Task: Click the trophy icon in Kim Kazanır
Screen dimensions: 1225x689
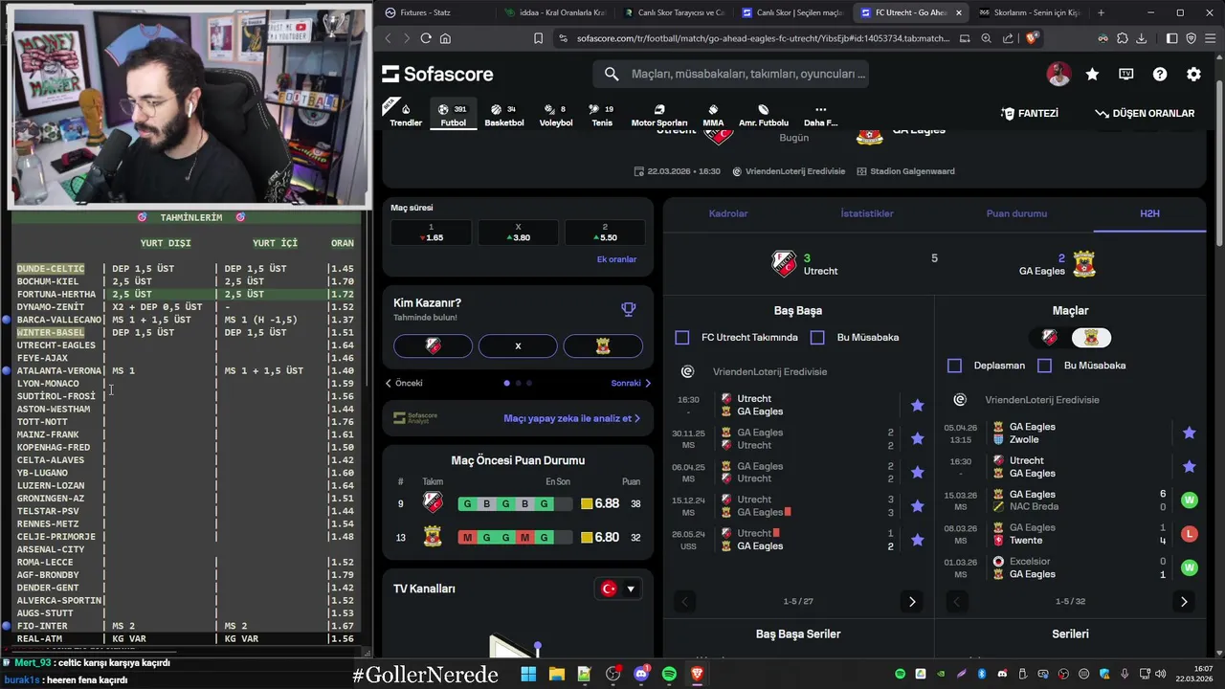Action: [x=628, y=309]
